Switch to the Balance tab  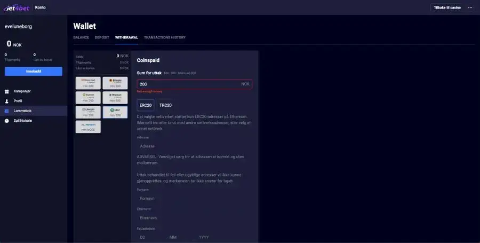[x=81, y=37]
